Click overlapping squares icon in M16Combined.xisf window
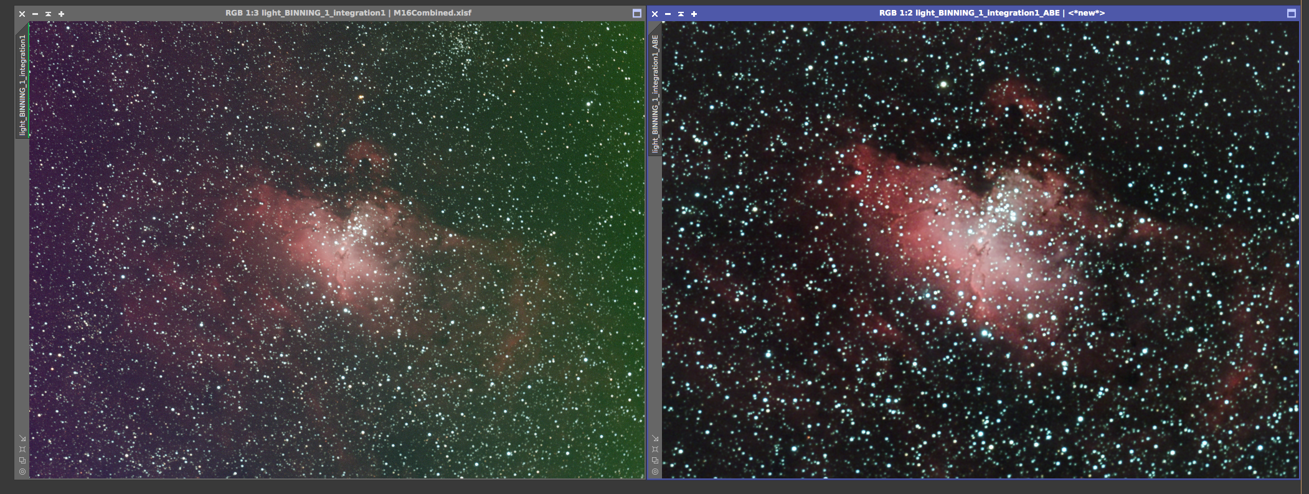The width and height of the screenshot is (1309, 494). [22, 460]
